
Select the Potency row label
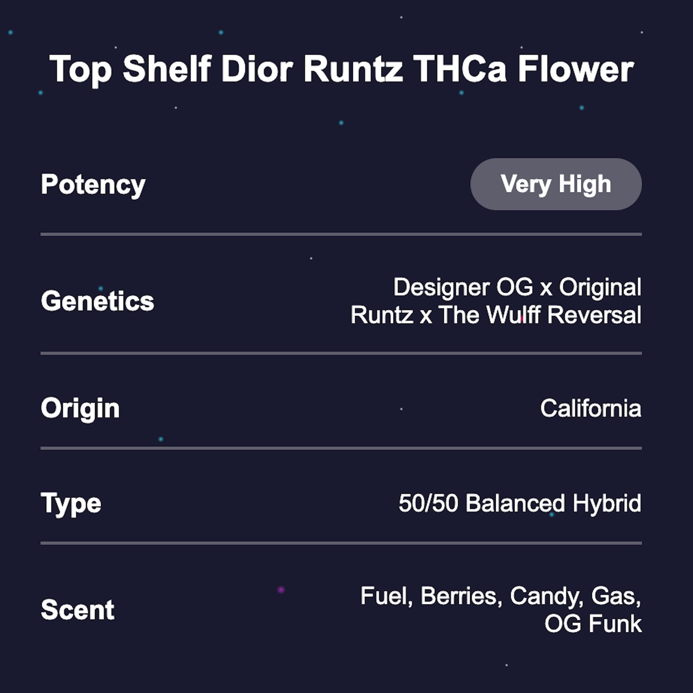(x=93, y=185)
